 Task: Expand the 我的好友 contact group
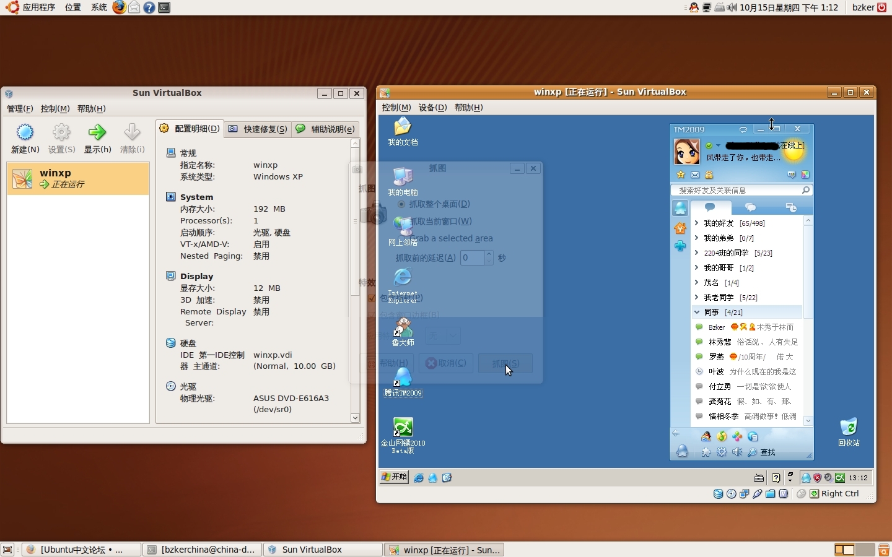[x=697, y=223]
